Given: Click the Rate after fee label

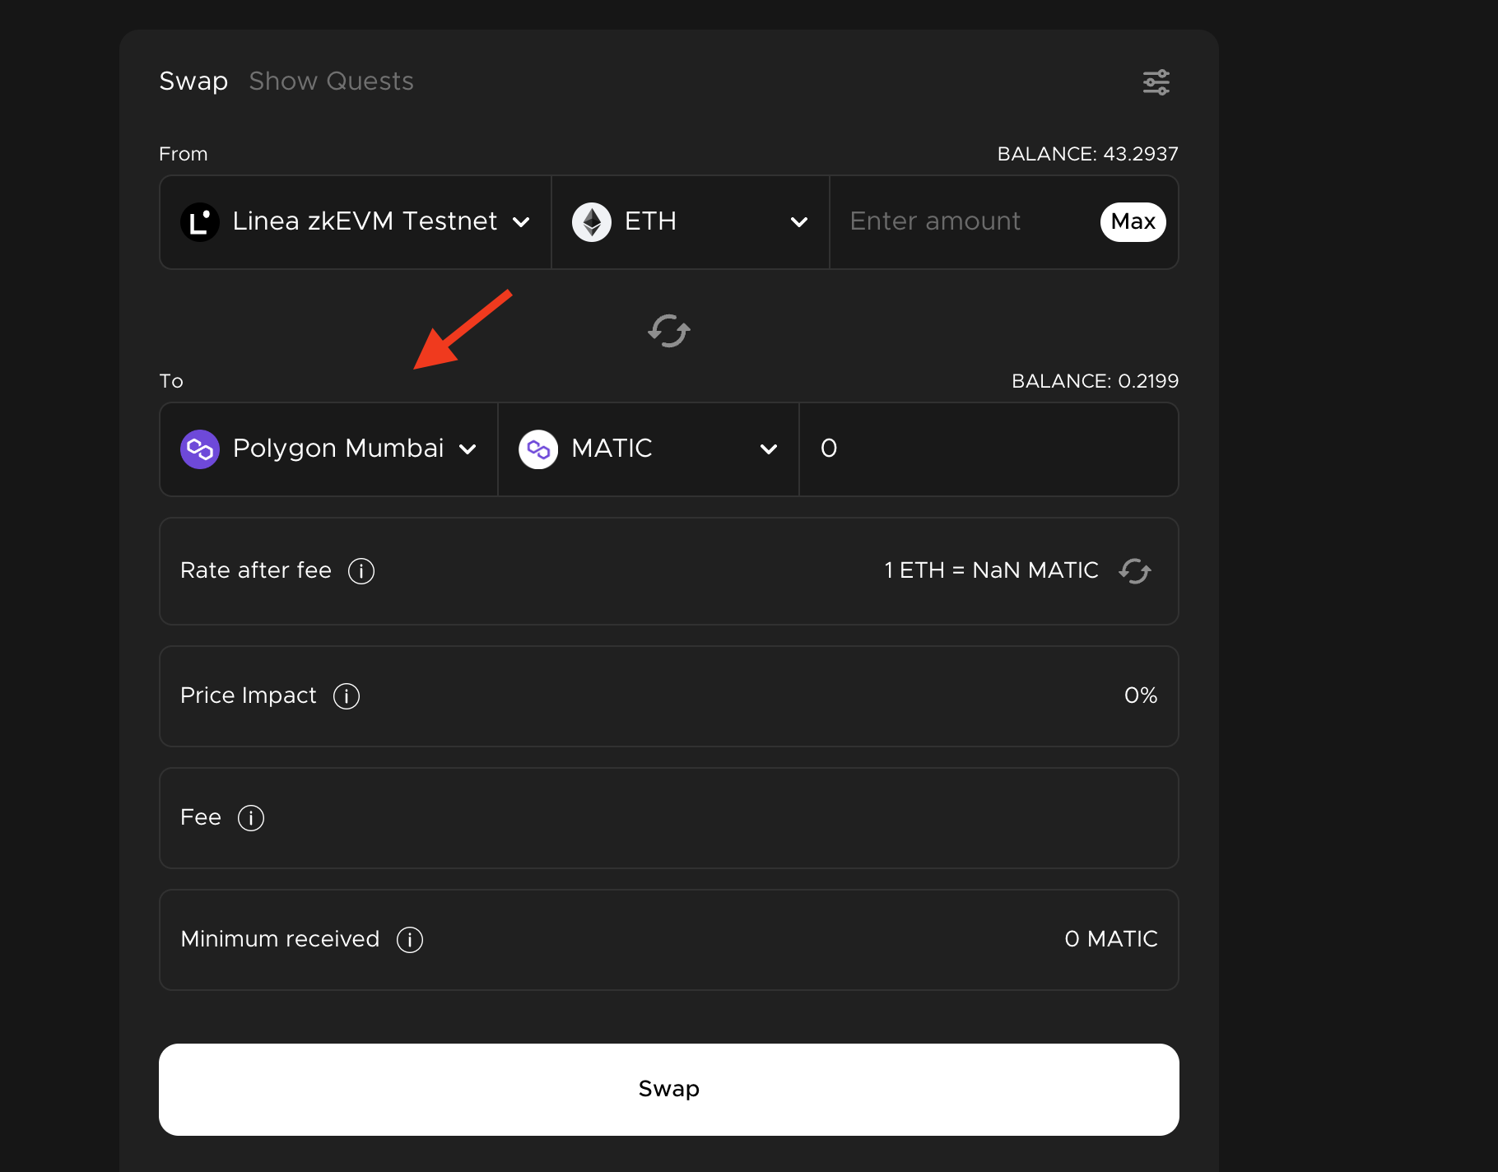Looking at the screenshot, I should pos(256,570).
